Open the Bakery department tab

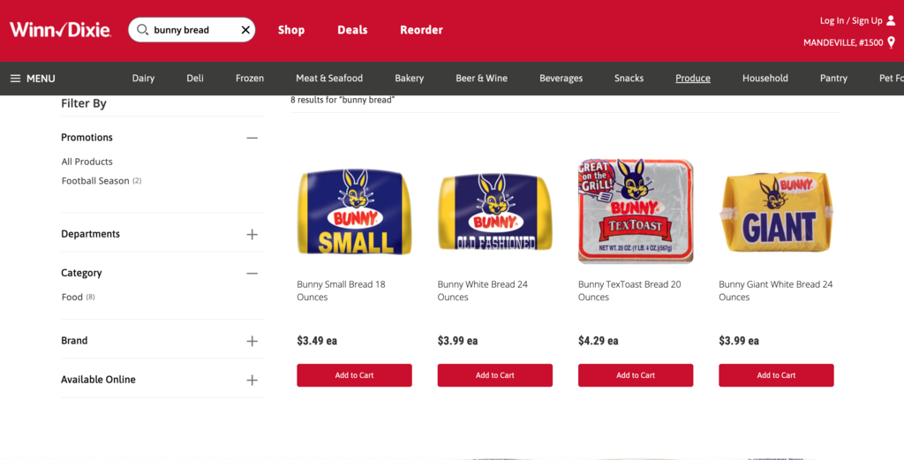[x=410, y=79]
